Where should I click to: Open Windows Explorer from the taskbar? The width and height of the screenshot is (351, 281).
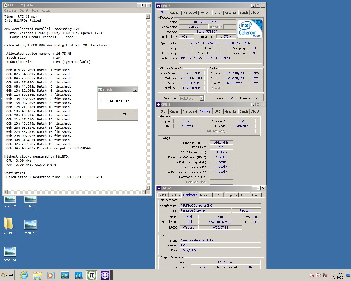[x=38, y=275]
